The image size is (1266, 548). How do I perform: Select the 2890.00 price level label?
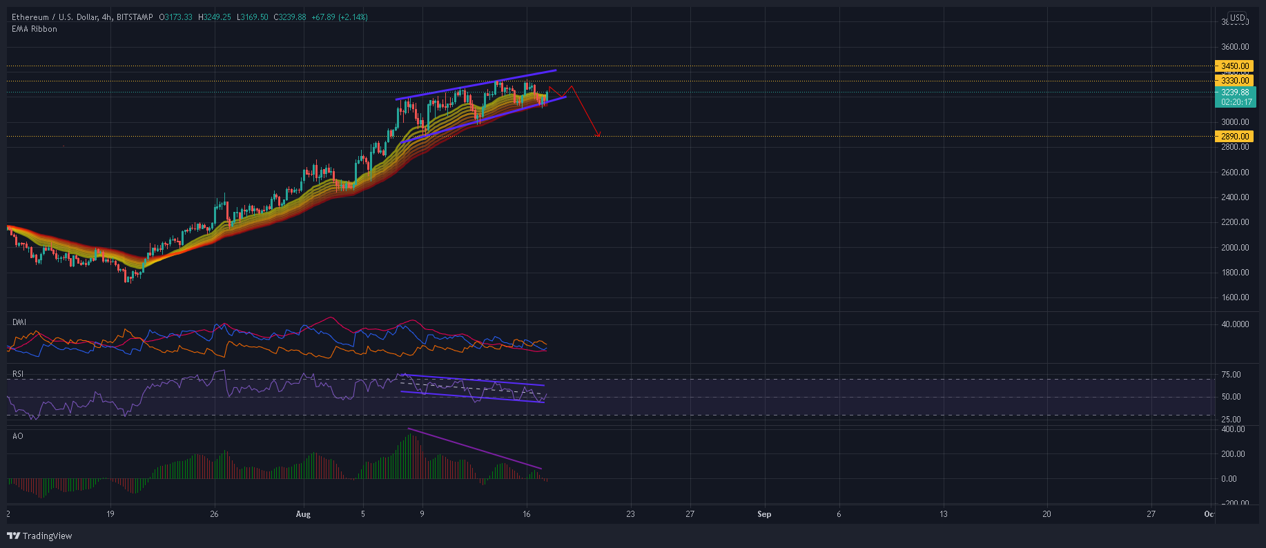(x=1235, y=137)
